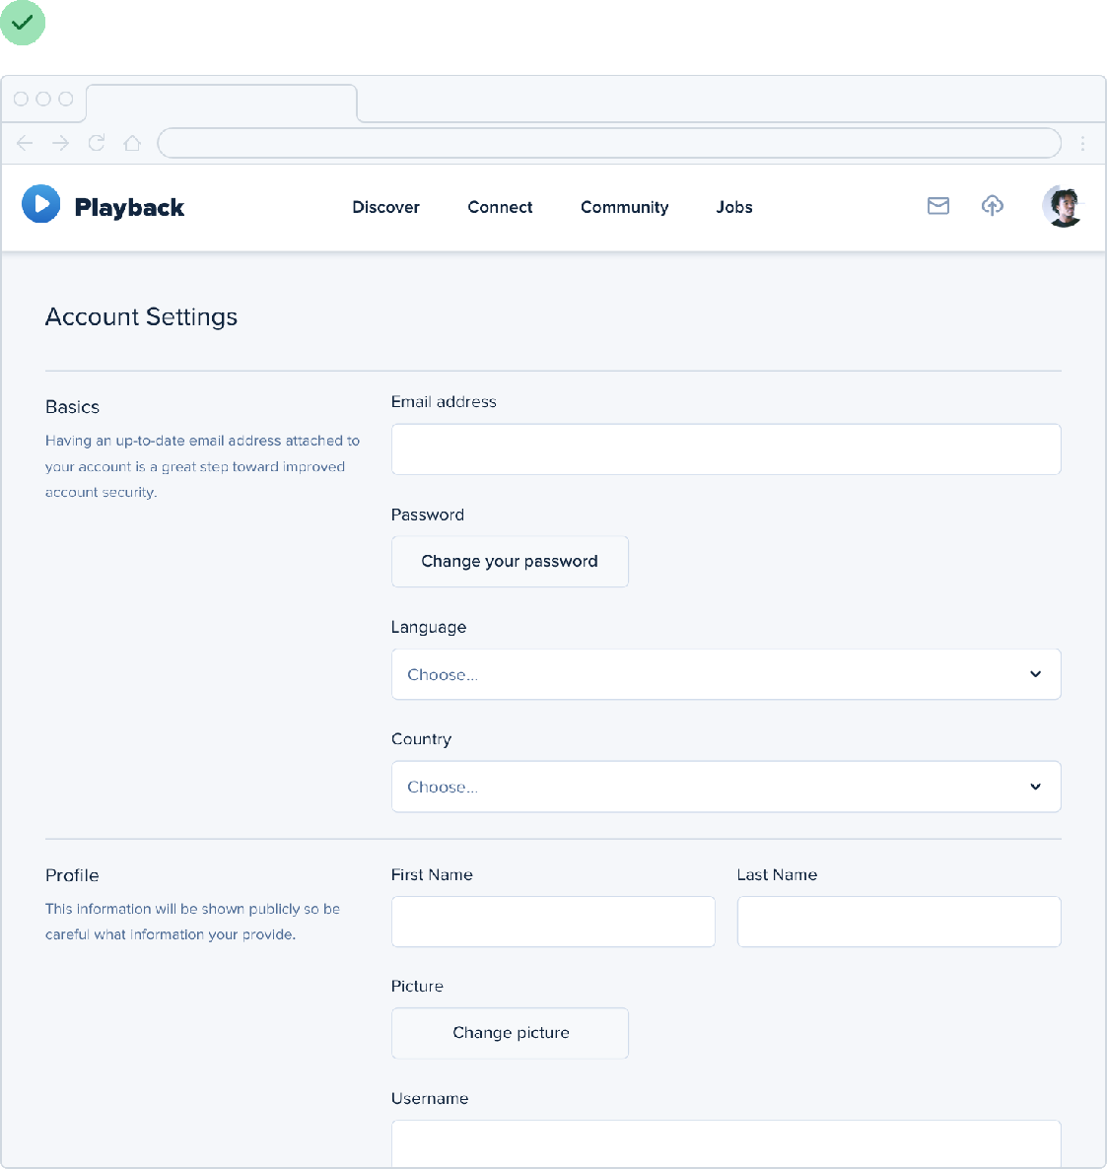This screenshot has width=1107, height=1169.
Task: Open the browser three-dot menu
Action: pyautogui.click(x=1082, y=143)
